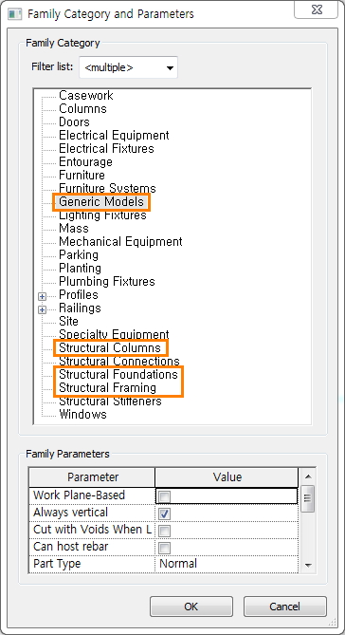Uncheck the Always vertical checkbox

pyautogui.click(x=165, y=514)
